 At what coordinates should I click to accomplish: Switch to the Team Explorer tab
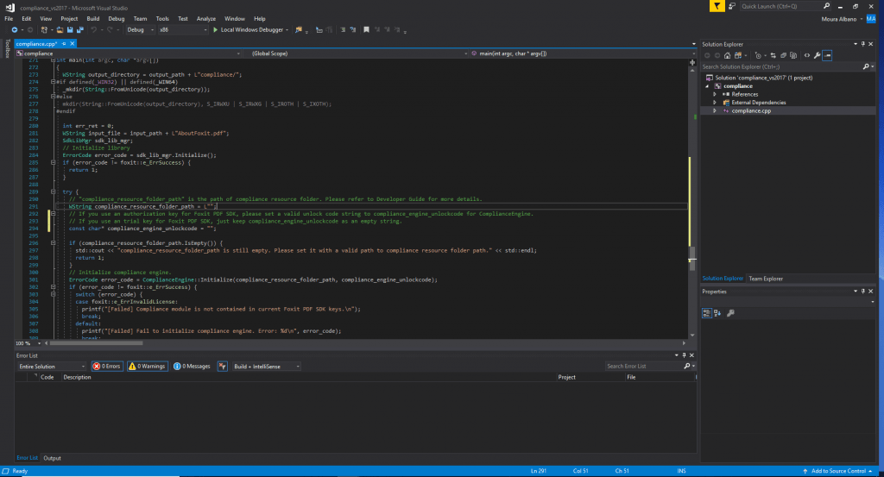pos(766,279)
